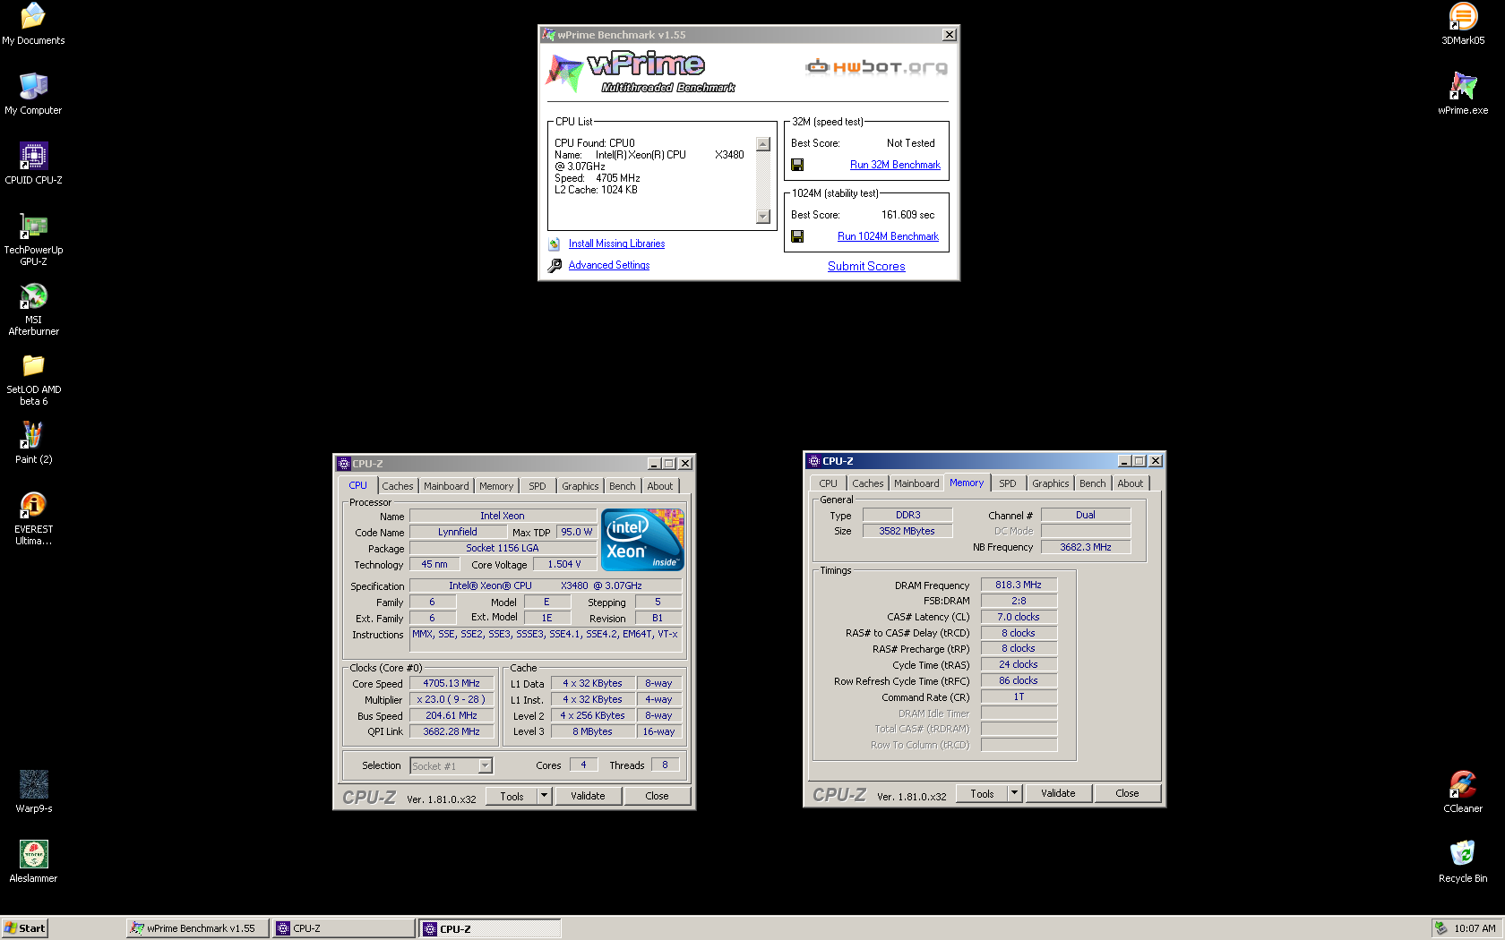Click wPrime Multithreaded Benchmark logo

tap(641, 72)
